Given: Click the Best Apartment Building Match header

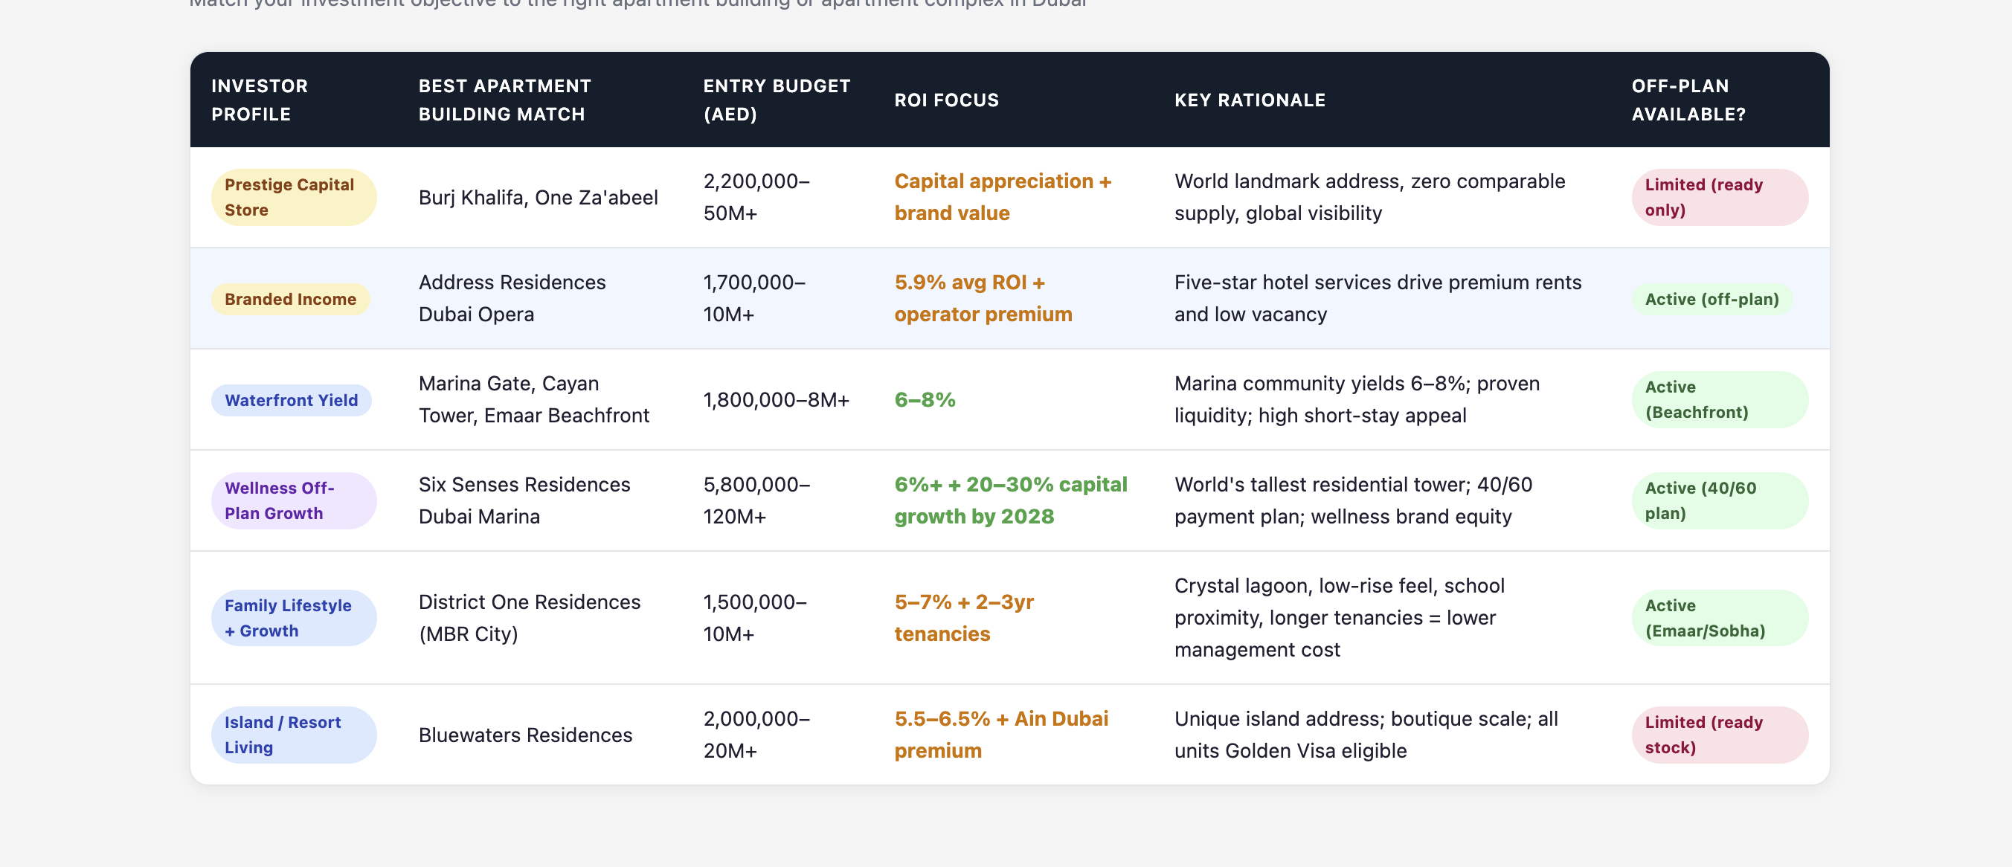Looking at the screenshot, I should pos(504,100).
